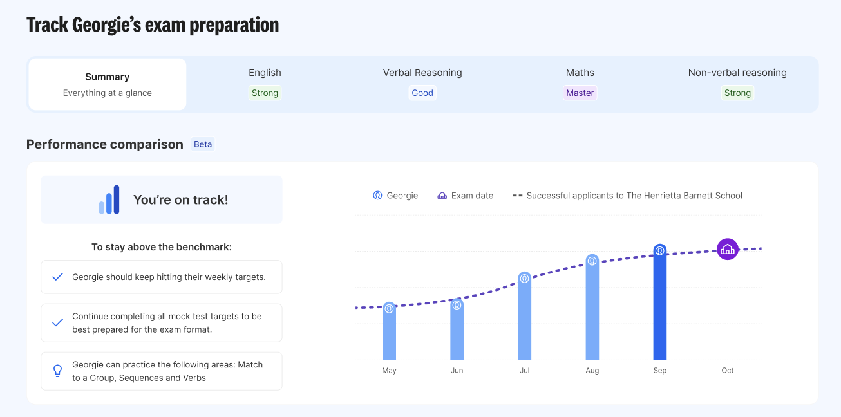
Task: Return to the Summary tab
Action: tap(107, 84)
